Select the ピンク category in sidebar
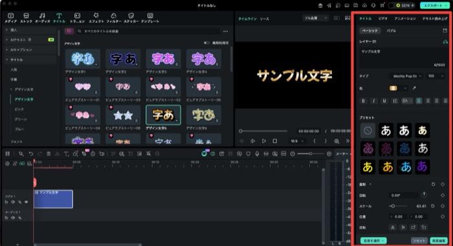This screenshot has width=453, height=246. [x=19, y=109]
